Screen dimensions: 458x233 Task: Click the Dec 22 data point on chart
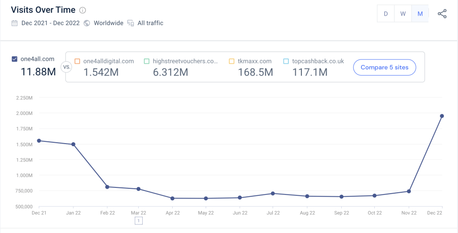442,116
